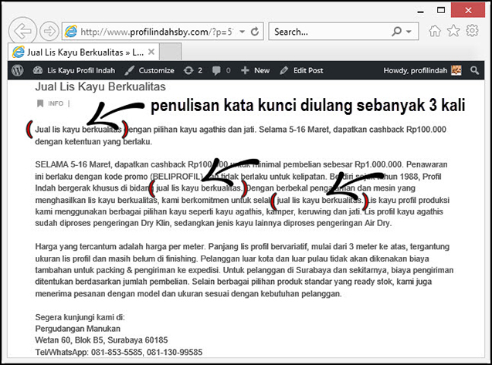Click the bookmark icon next to INFO
This screenshot has width=492, height=365.
(40, 103)
